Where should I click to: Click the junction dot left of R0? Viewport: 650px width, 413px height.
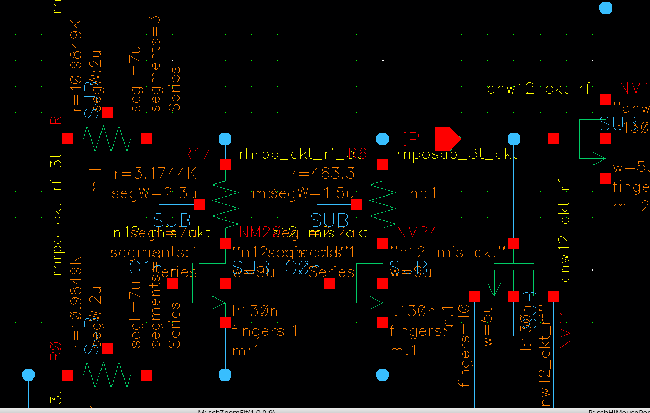pyautogui.click(x=28, y=375)
